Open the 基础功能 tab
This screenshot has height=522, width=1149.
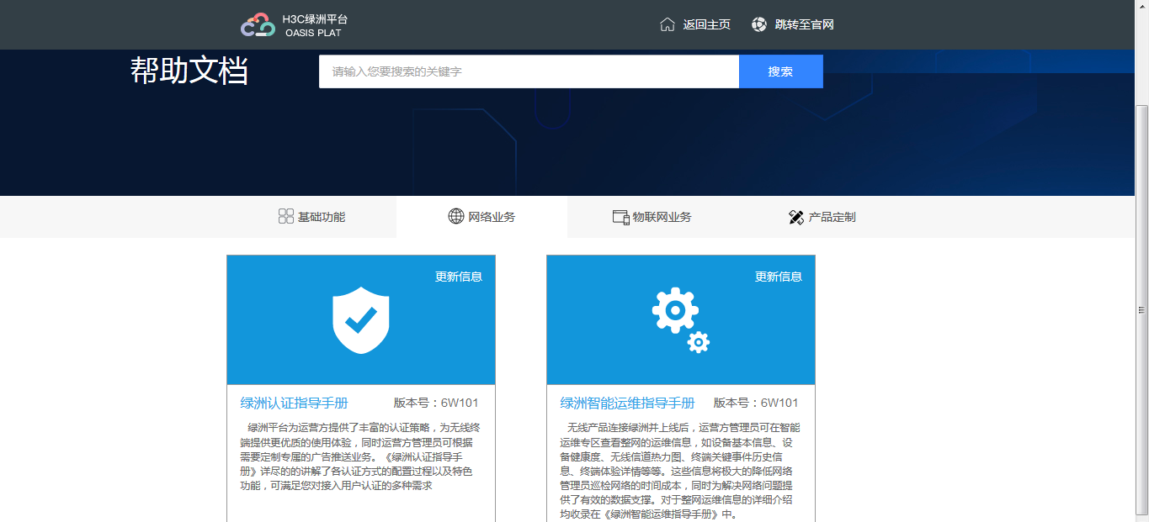[311, 217]
